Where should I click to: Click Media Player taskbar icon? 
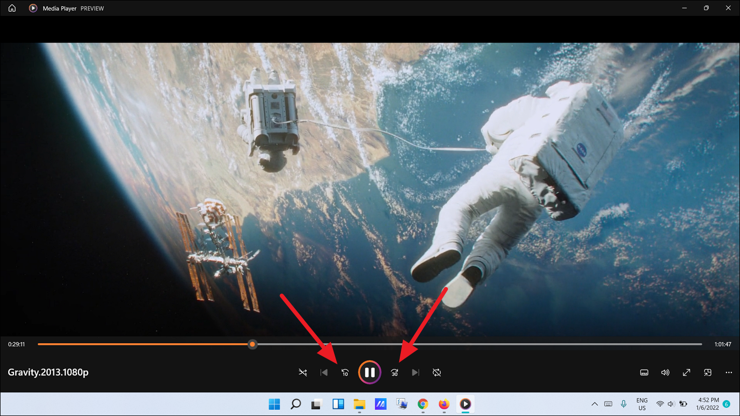coord(465,404)
